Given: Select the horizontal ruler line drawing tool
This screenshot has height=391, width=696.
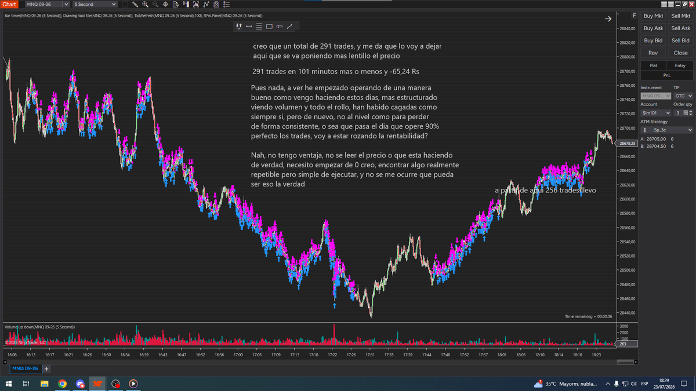Looking at the screenshot, I should [x=249, y=26].
